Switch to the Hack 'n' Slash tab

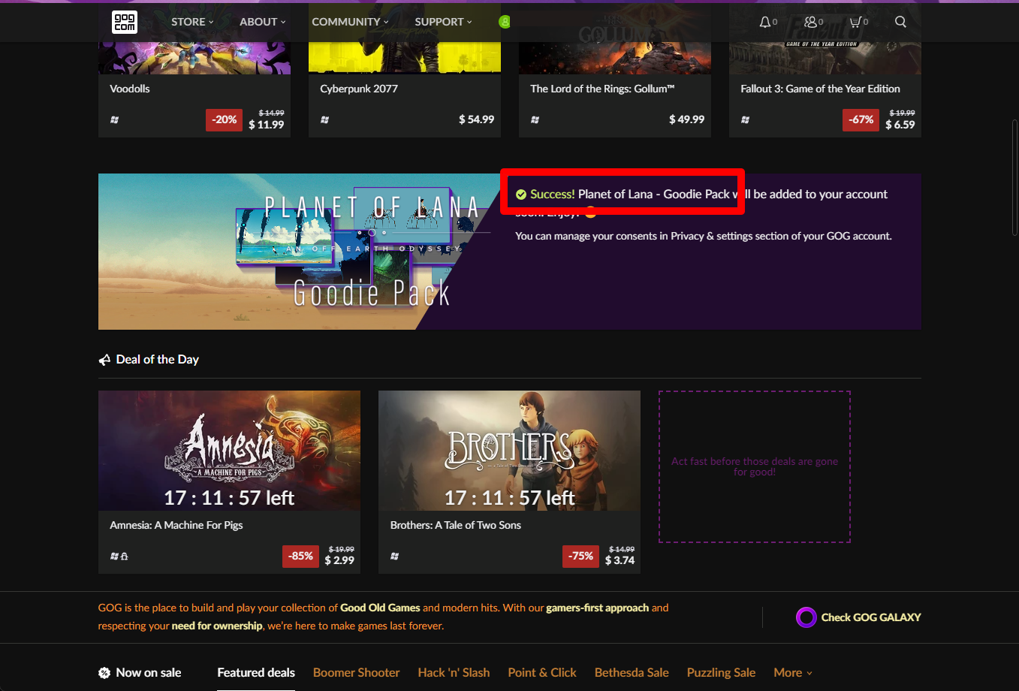pyautogui.click(x=454, y=673)
